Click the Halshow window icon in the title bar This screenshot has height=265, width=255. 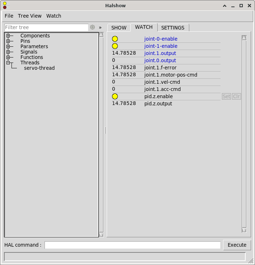coord(5,5)
